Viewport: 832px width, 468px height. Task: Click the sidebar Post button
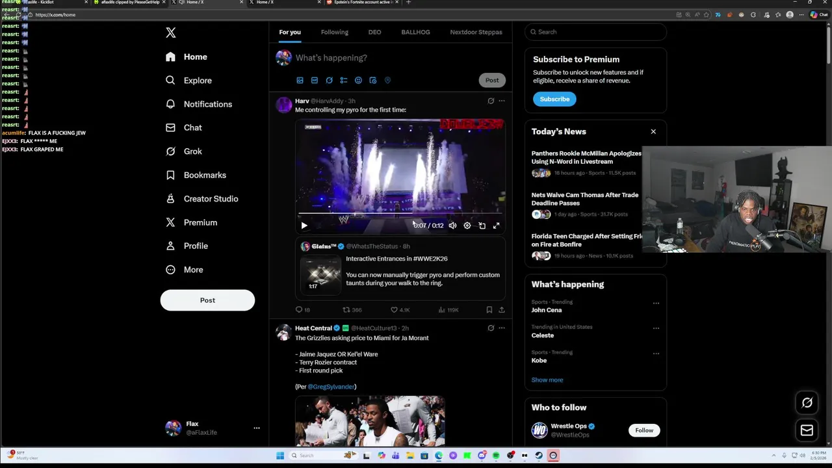click(x=207, y=300)
